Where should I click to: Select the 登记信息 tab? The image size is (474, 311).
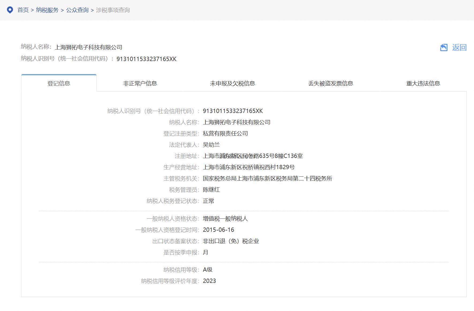[x=59, y=83]
